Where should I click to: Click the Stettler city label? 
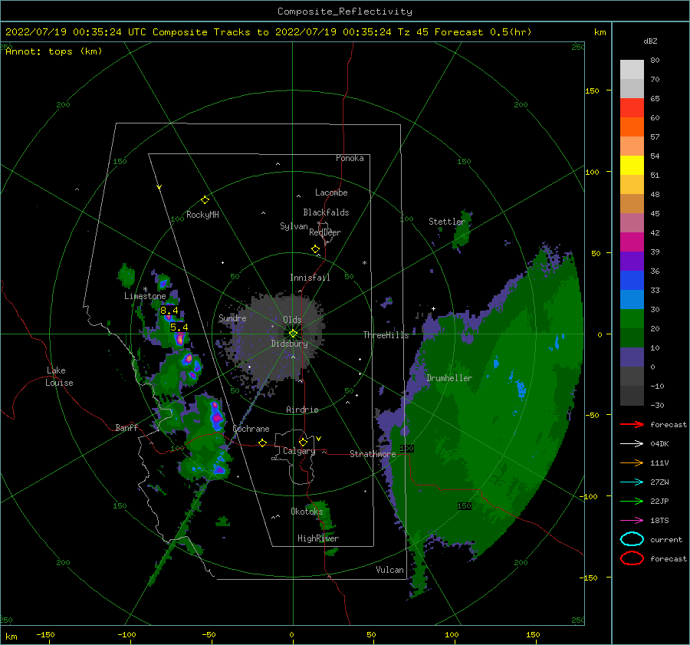(447, 222)
